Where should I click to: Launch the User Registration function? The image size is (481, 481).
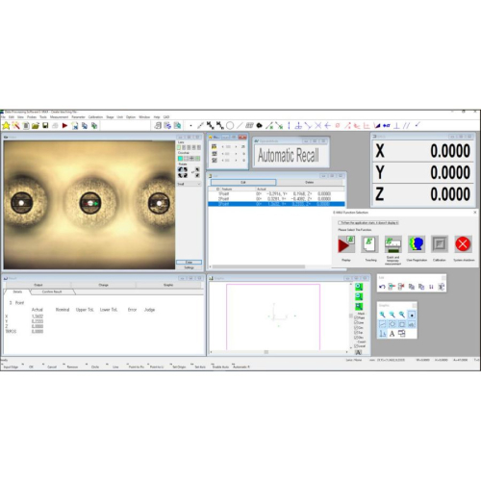417,244
